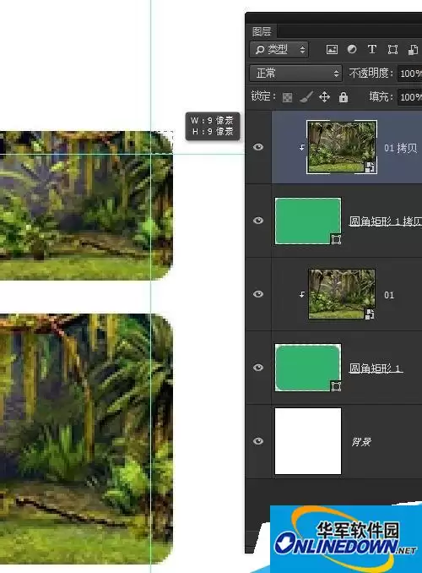Open the 类型 filter dropdown

[x=279, y=49]
